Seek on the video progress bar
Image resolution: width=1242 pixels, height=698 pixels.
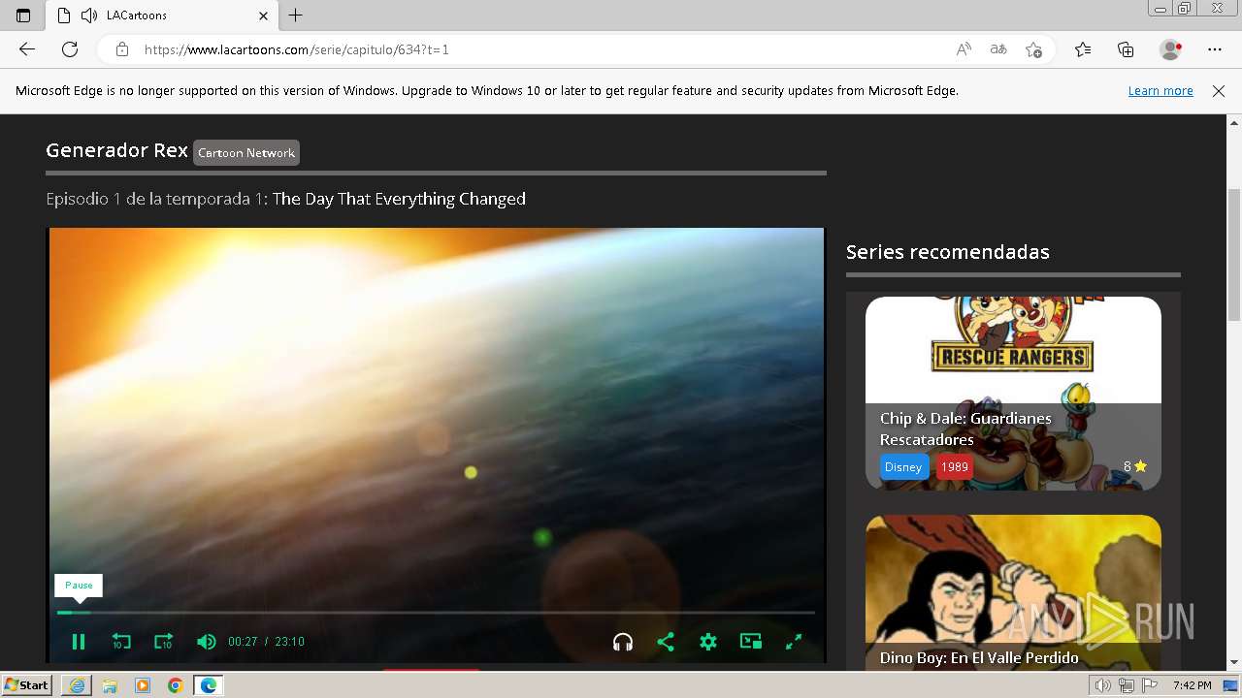[x=436, y=613]
